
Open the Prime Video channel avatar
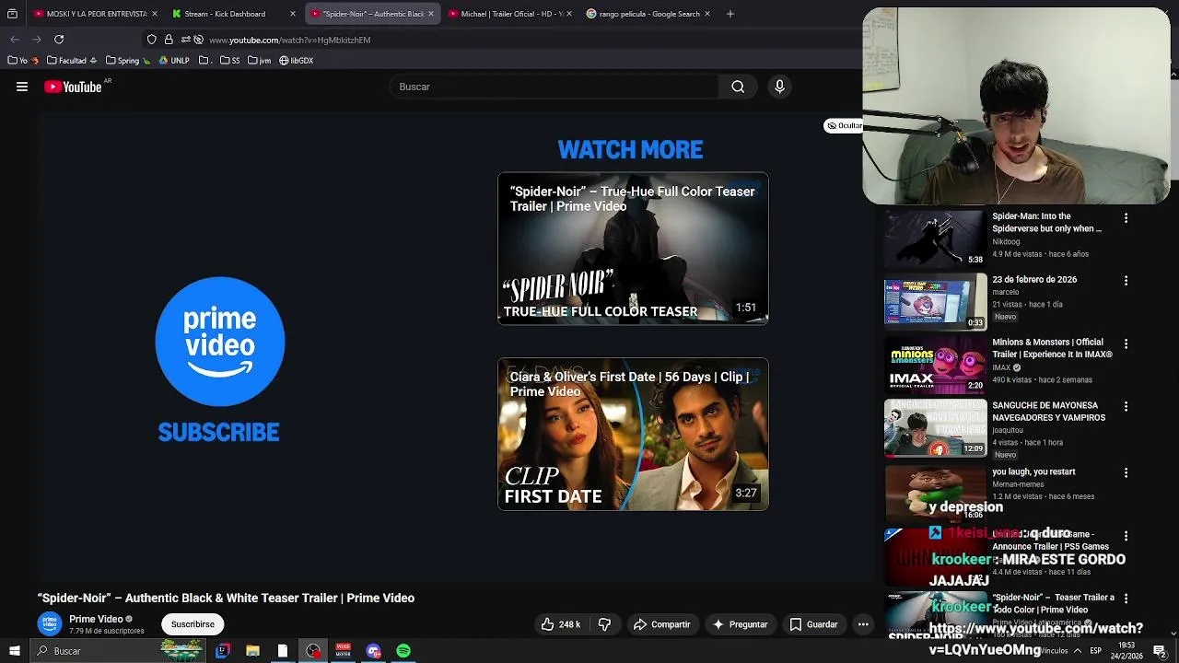point(50,623)
